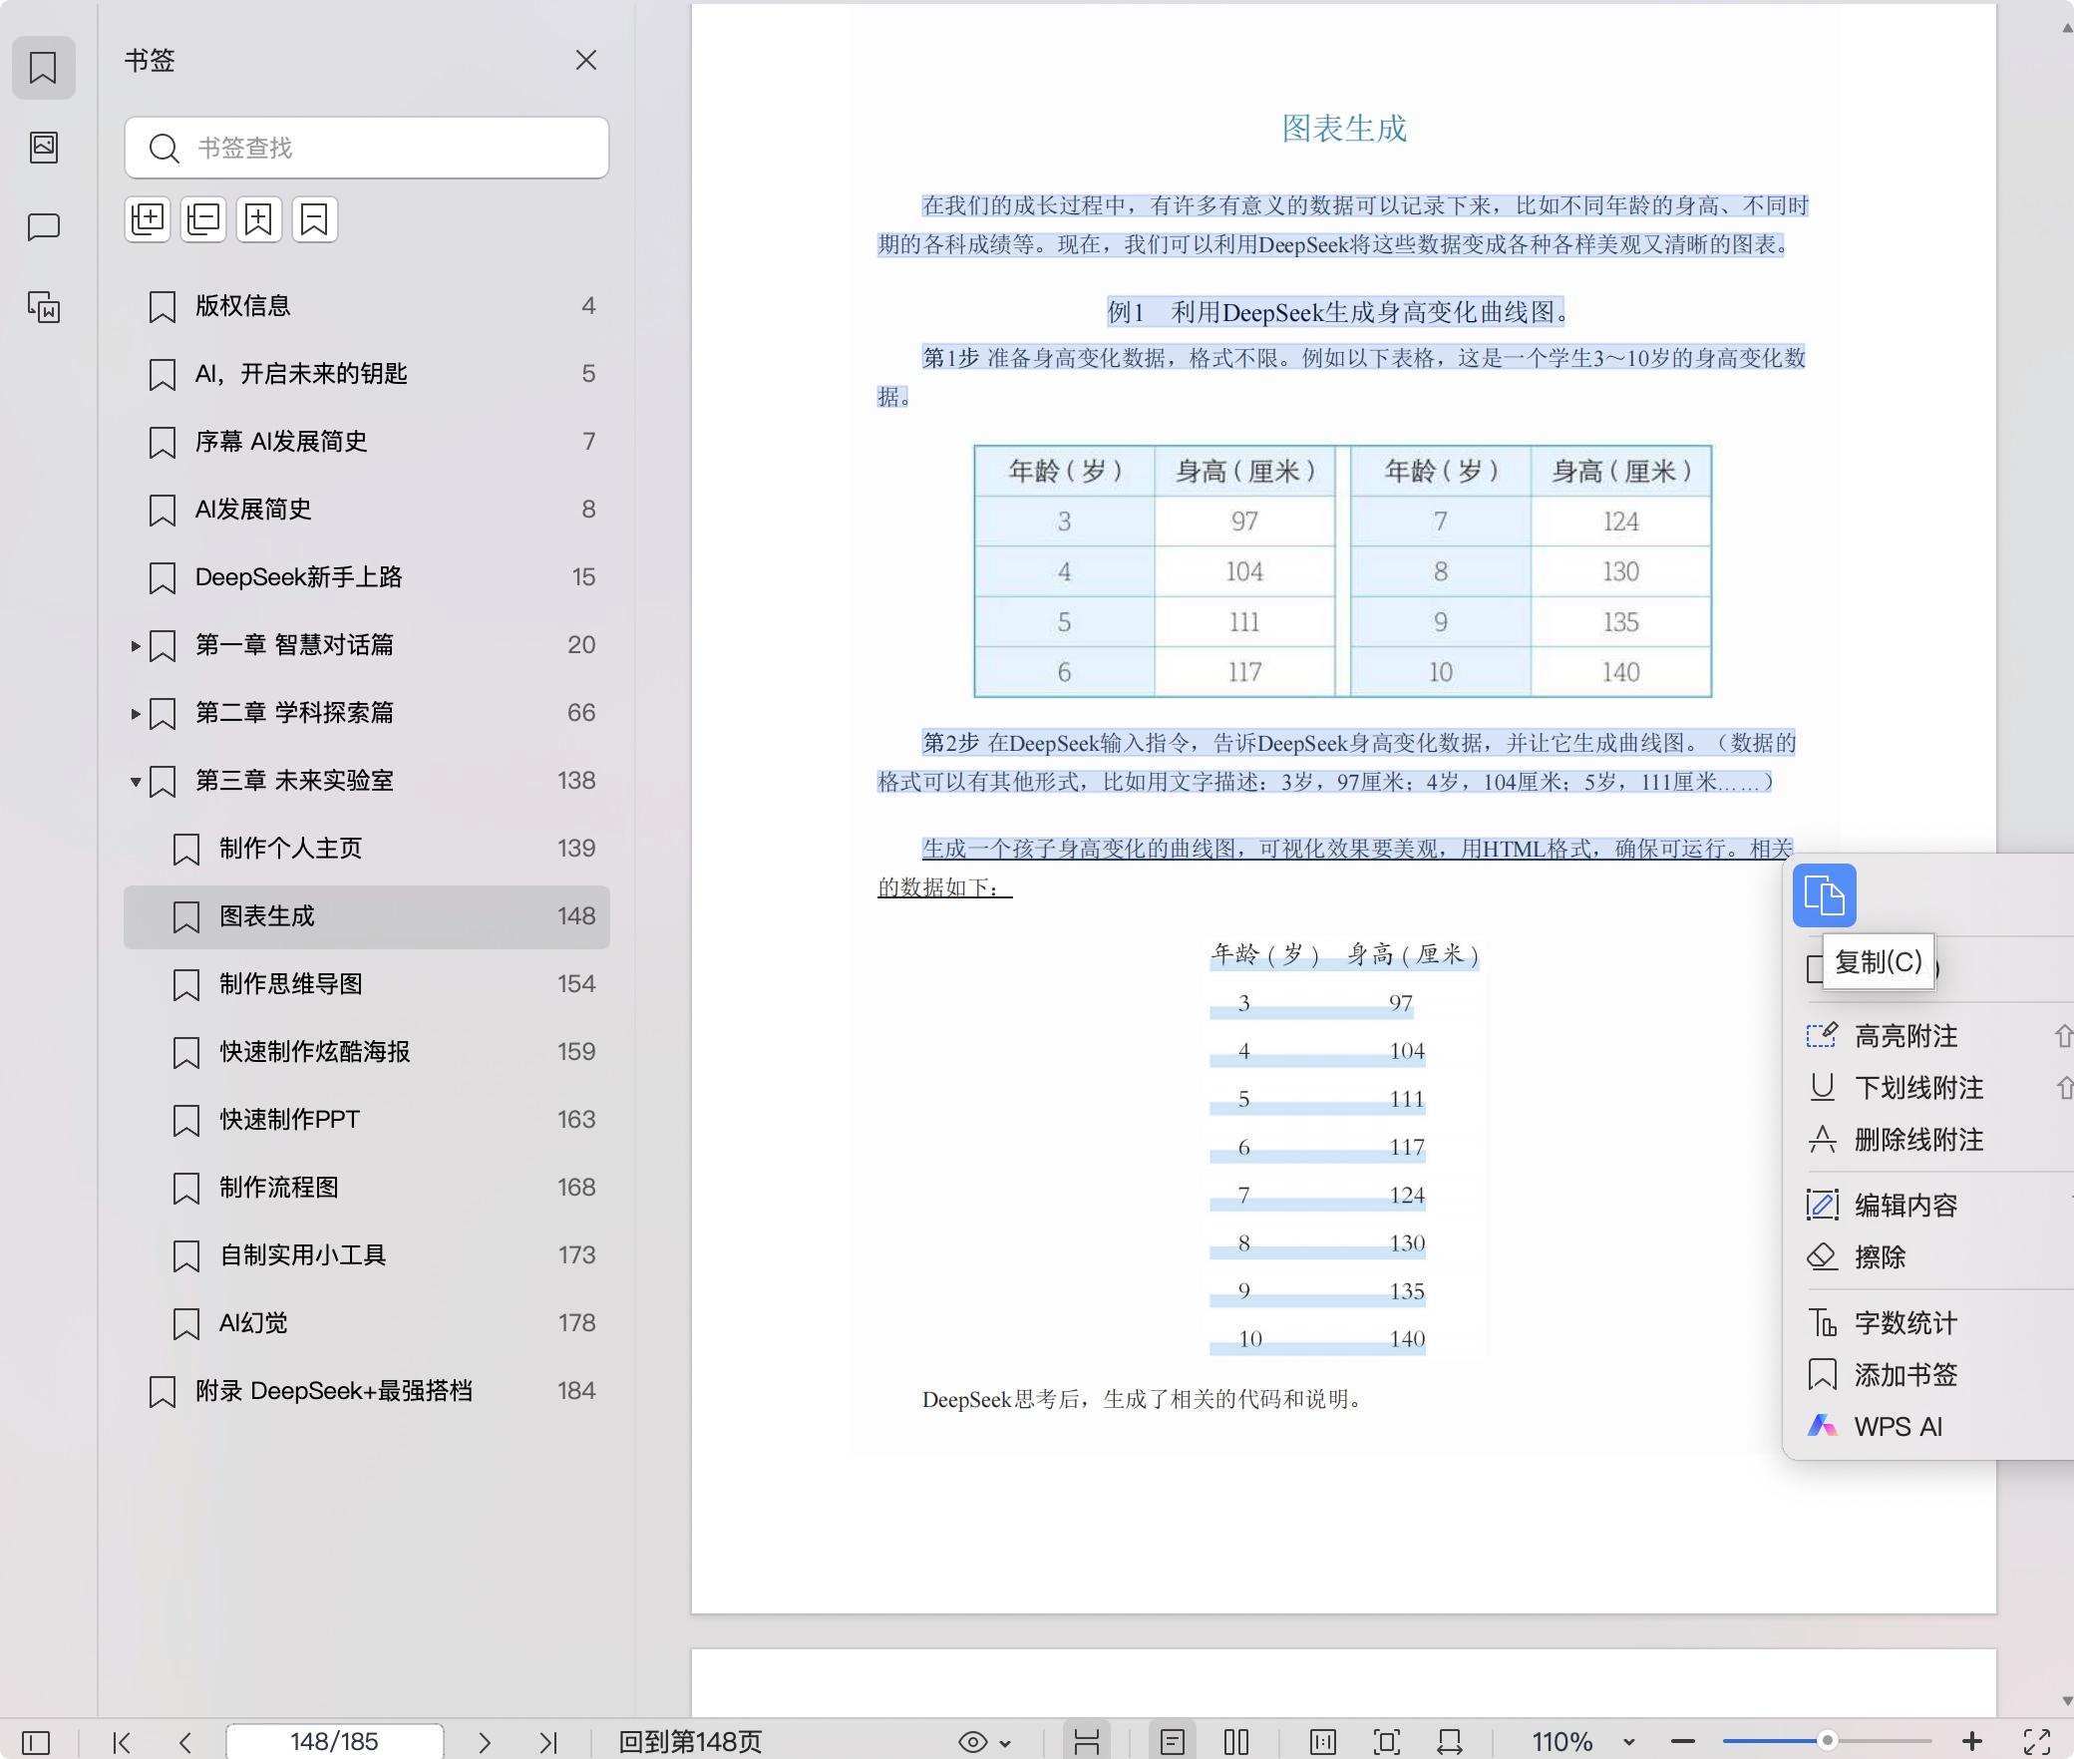2074x1759 pixels.
Task: Open the thumbnails panel icon in sidebar
Action: (x=44, y=148)
